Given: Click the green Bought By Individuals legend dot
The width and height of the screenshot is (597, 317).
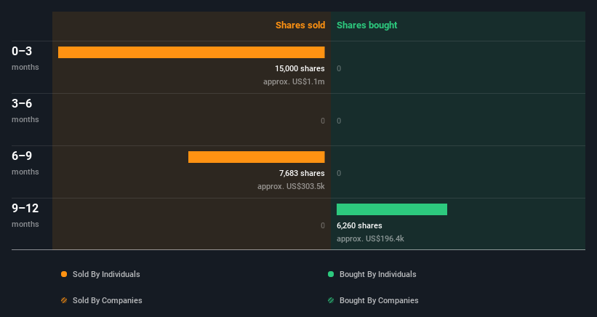Looking at the screenshot, I should point(331,274).
